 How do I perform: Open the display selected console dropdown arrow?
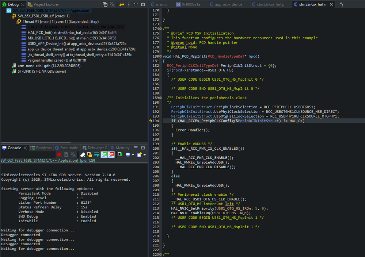tap(133, 155)
